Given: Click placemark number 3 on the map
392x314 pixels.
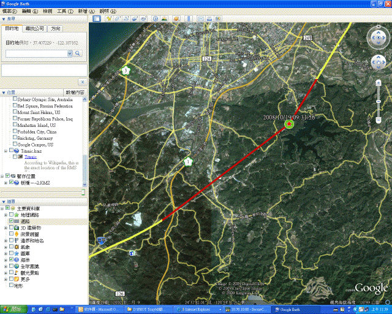Looking at the screenshot, I should [x=126, y=71].
